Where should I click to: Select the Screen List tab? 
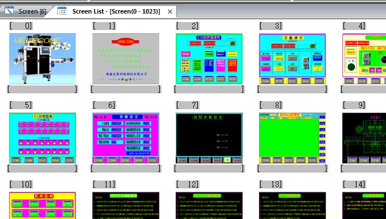point(116,11)
